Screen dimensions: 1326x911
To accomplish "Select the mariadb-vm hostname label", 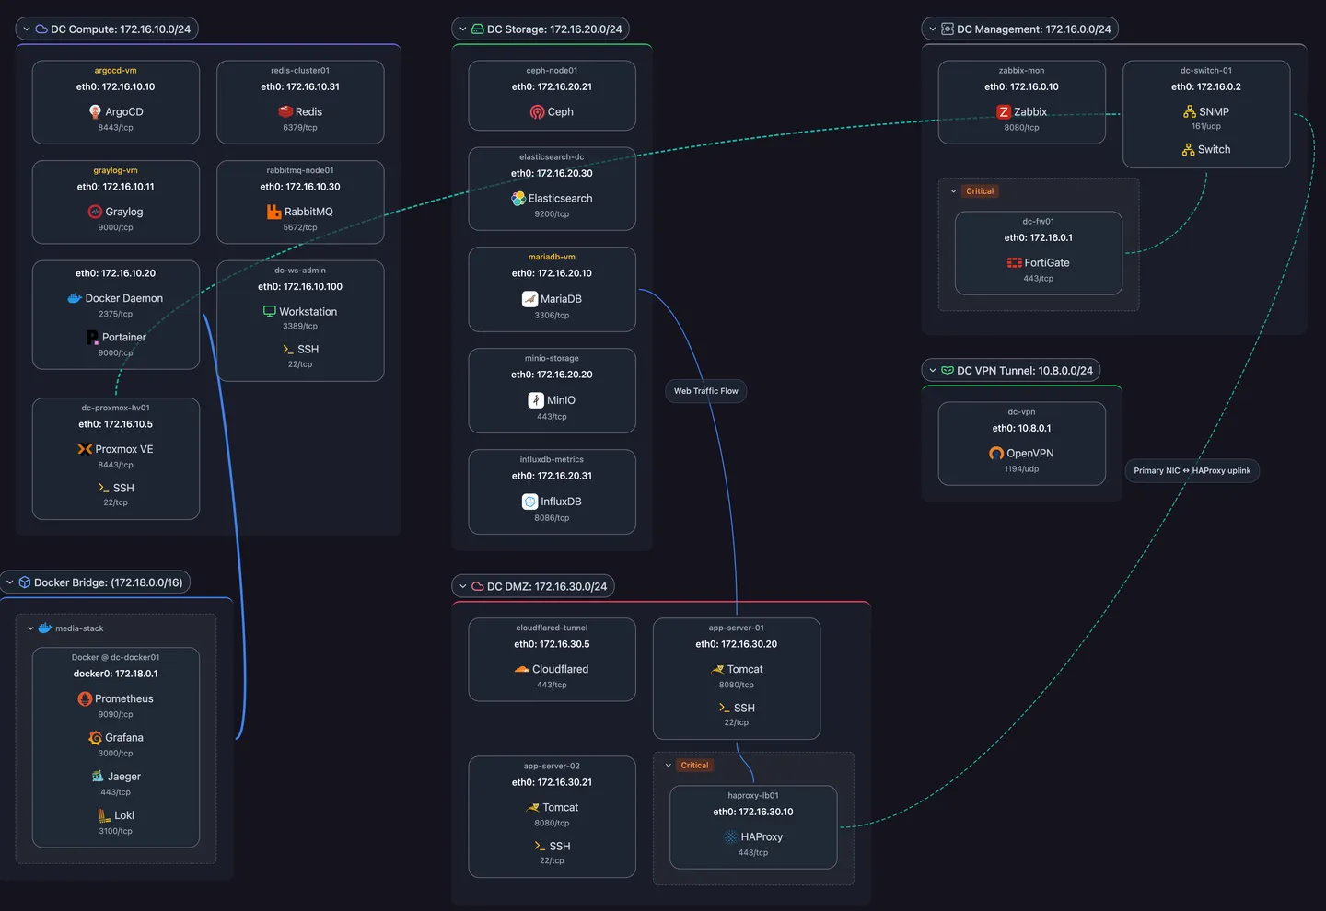I will [552, 257].
